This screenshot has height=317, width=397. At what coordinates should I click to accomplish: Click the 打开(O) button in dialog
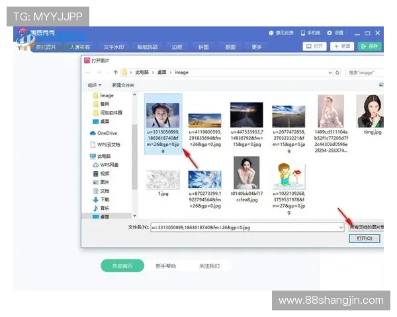(x=365, y=238)
